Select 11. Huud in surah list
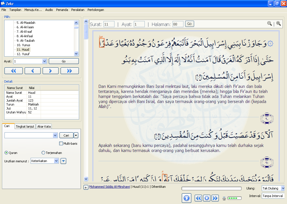 pos(23,50)
